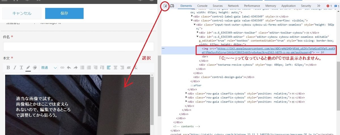Open the background color palette
340x135 pixels.
35,68
